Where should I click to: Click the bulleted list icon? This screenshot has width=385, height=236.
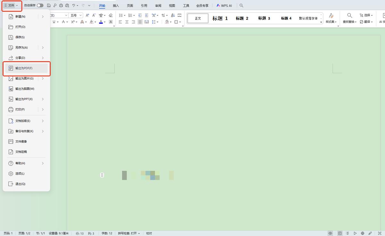[121, 15]
